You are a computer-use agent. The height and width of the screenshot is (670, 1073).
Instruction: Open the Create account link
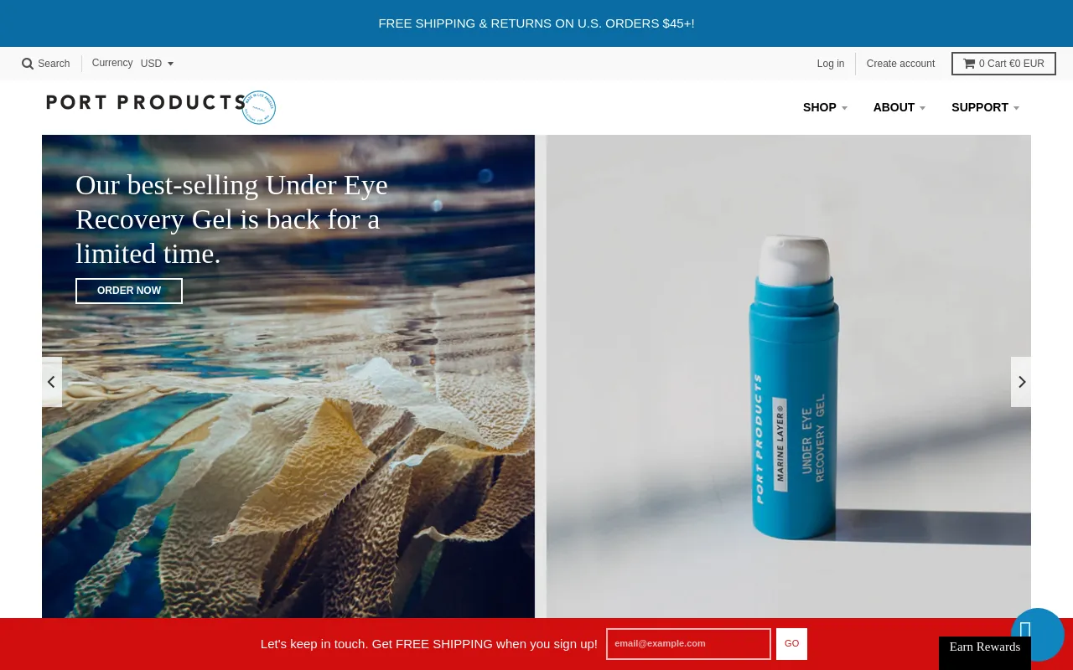point(900,64)
